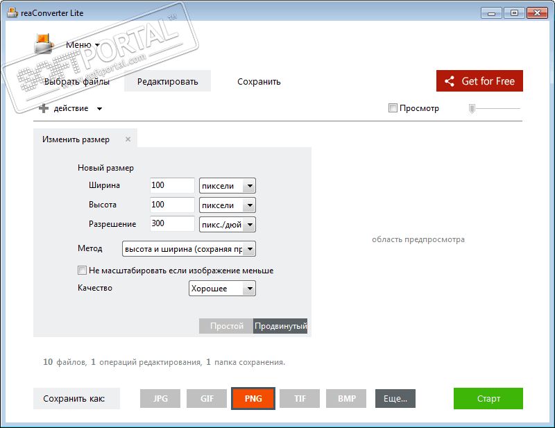
Task: Open the Разрешение units dropdown
Action: 228,225
